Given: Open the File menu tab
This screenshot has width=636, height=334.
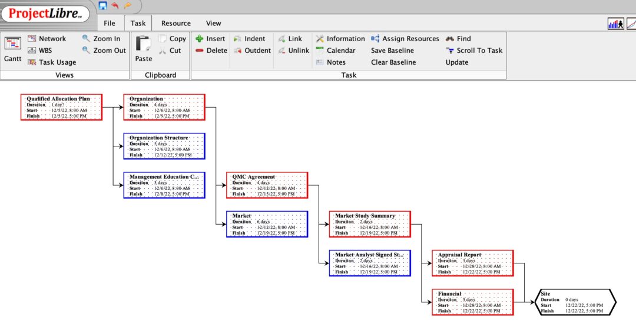Looking at the screenshot, I should point(110,23).
